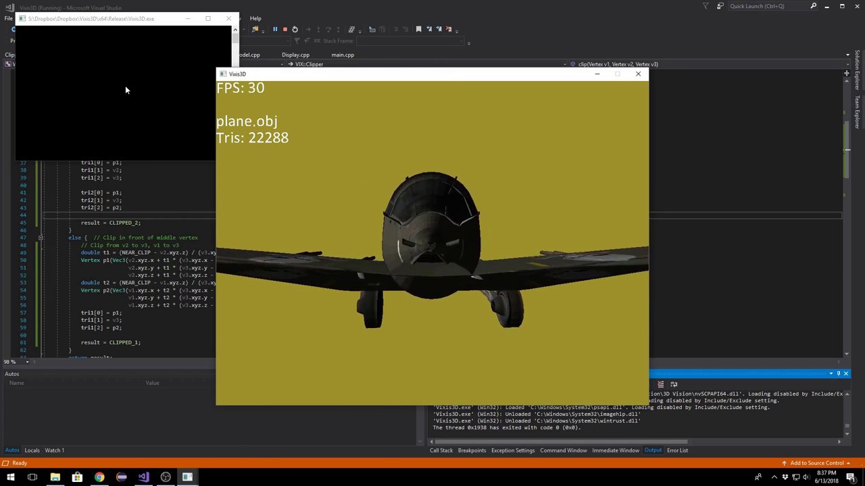Jump to the next bookmark
This screenshot has height=486, width=865.
[439, 29]
